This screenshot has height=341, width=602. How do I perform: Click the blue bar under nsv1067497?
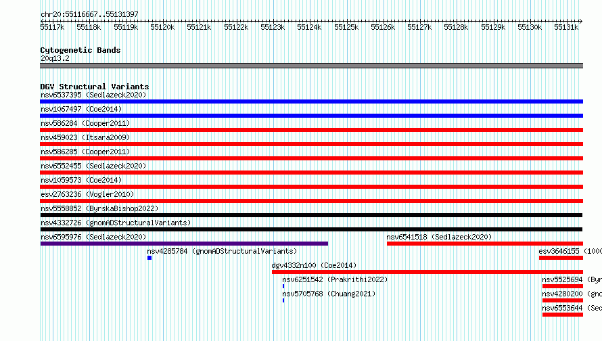(x=311, y=116)
